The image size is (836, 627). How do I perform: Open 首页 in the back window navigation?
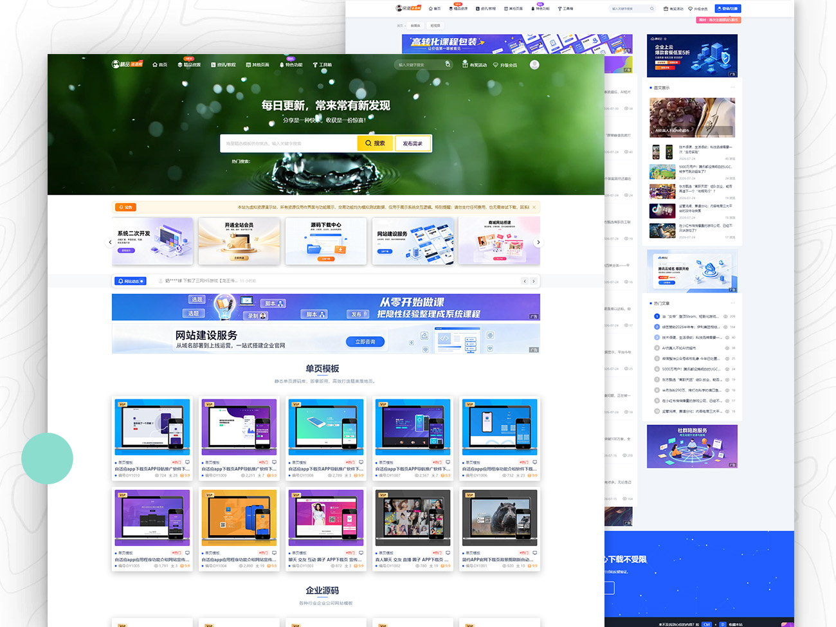tap(435, 9)
